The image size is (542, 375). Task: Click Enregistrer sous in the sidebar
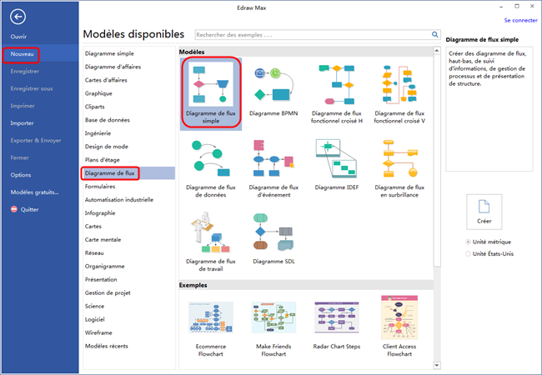coord(32,88)
